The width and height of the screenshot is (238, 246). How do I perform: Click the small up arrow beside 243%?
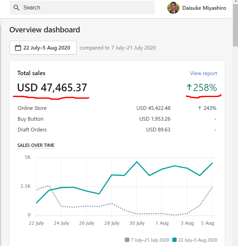(200, 108)
